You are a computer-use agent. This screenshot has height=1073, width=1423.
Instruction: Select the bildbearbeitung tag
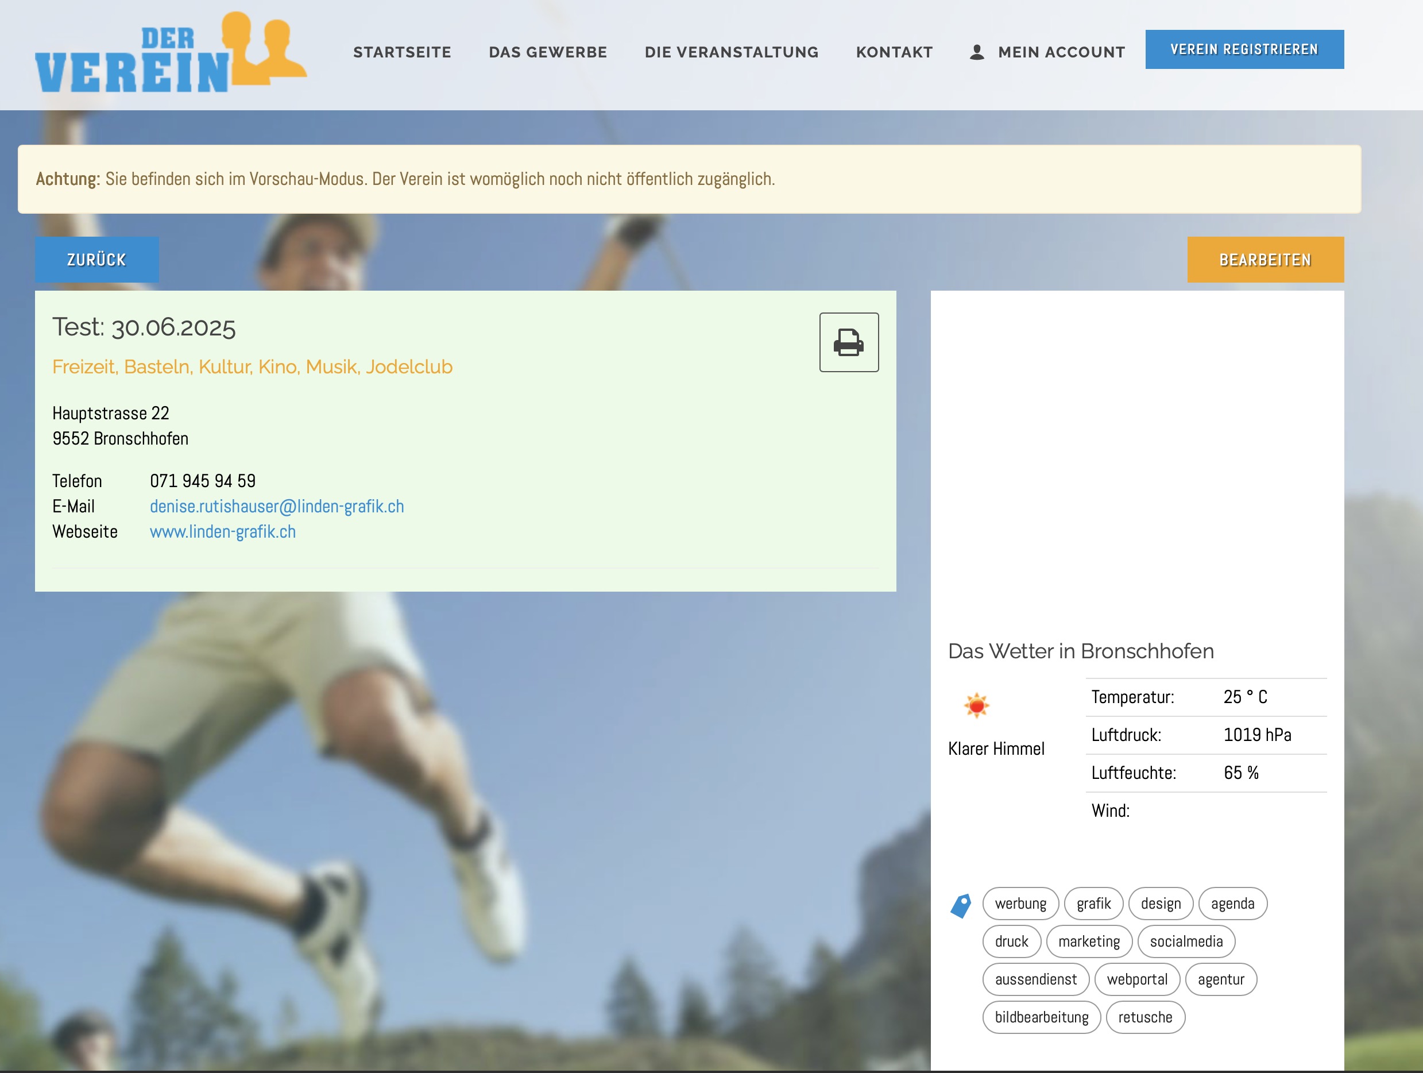click(1042, 1018)
